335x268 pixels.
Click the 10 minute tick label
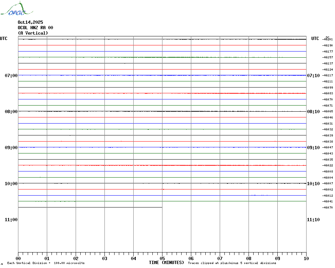click(x=306, y=258)
